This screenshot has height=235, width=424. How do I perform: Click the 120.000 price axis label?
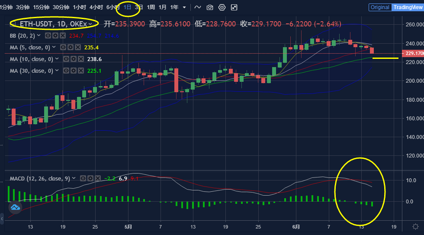(415, 155)
